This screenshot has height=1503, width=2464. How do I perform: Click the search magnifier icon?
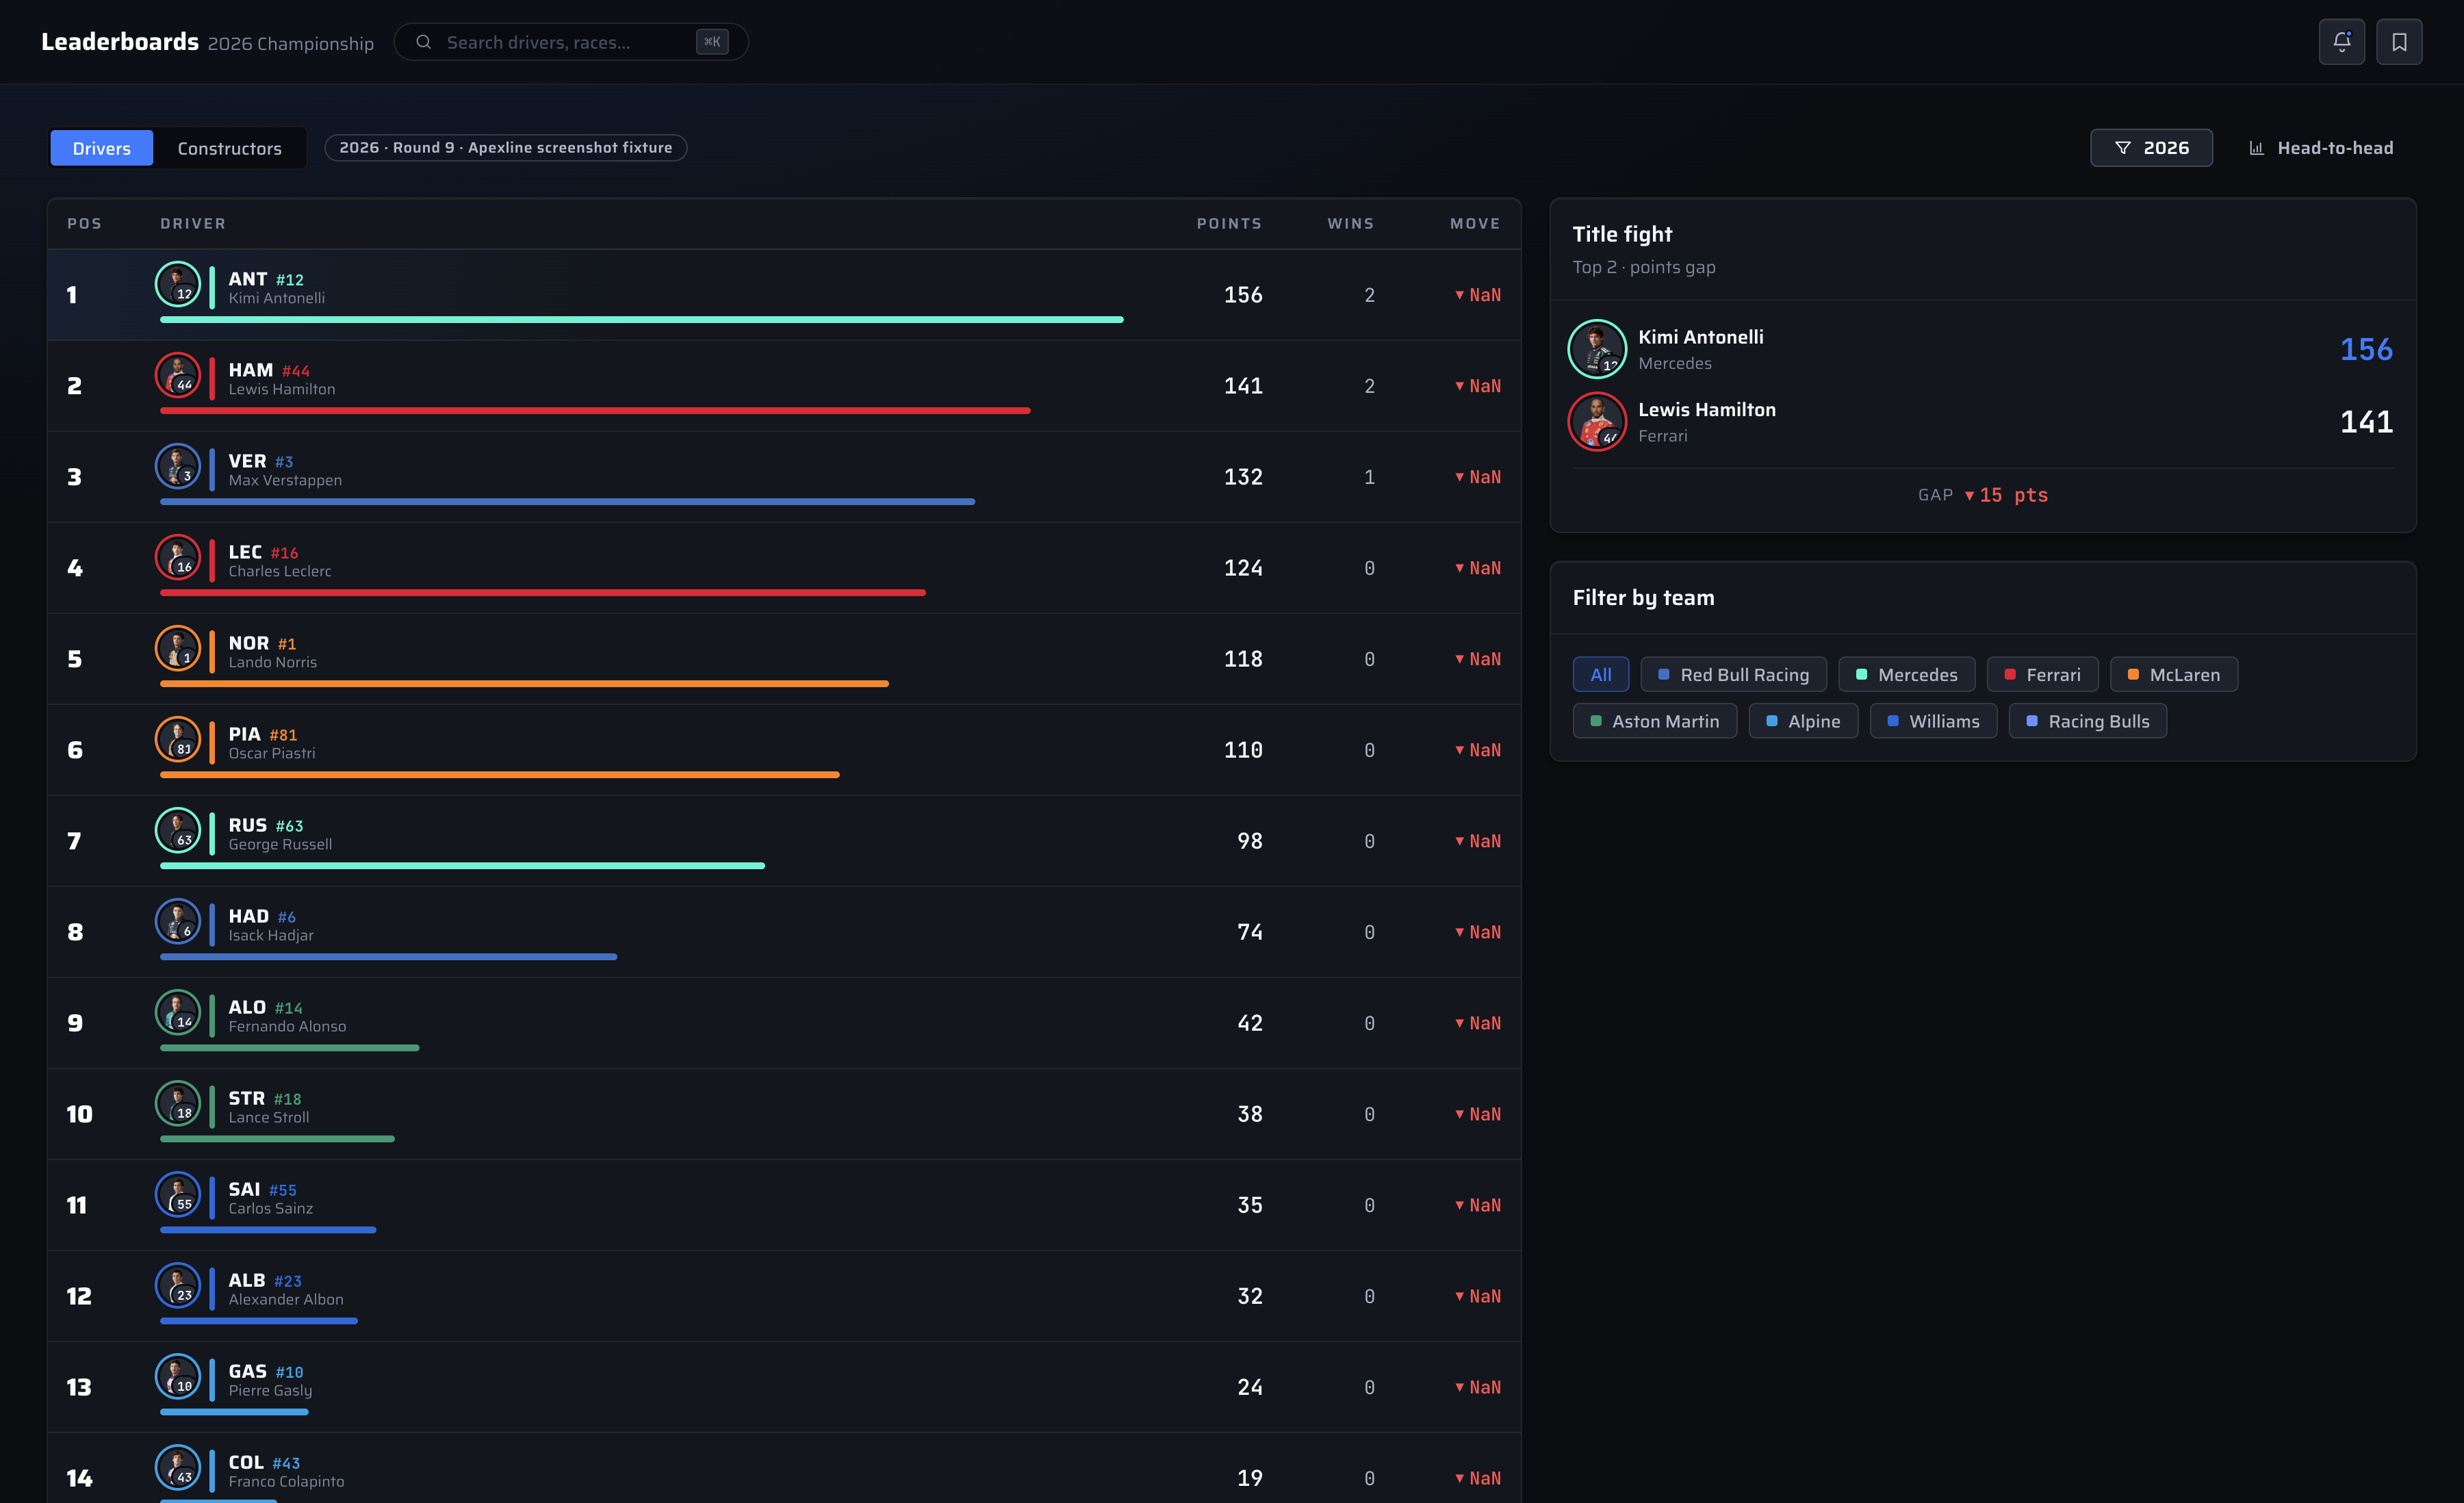tap(423, 42)
